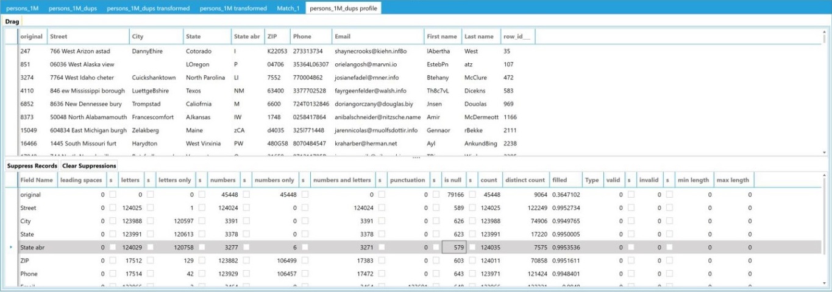Viewport: 832px width, 292px height.
Task: Click the Suppress Records button
Action: pyautogui.click(x=32, y=165)
